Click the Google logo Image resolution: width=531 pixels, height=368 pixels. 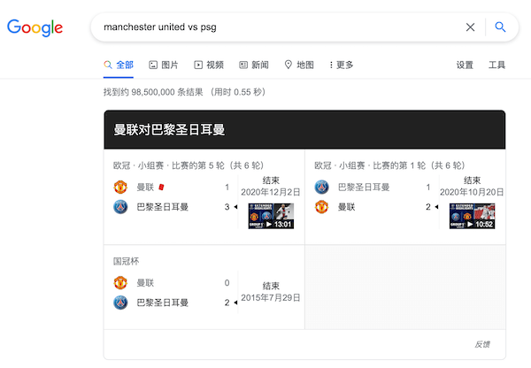coord(35,27)
